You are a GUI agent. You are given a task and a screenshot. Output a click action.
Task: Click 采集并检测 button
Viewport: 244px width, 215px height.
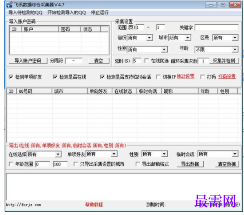224,60
